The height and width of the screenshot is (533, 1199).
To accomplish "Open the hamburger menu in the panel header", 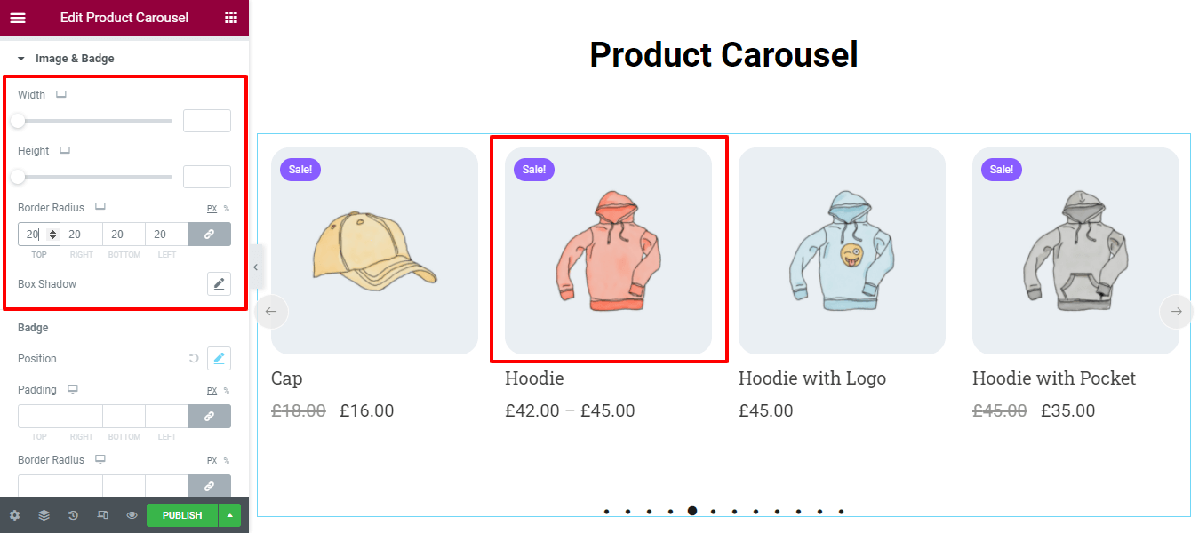I will point(18,18).
